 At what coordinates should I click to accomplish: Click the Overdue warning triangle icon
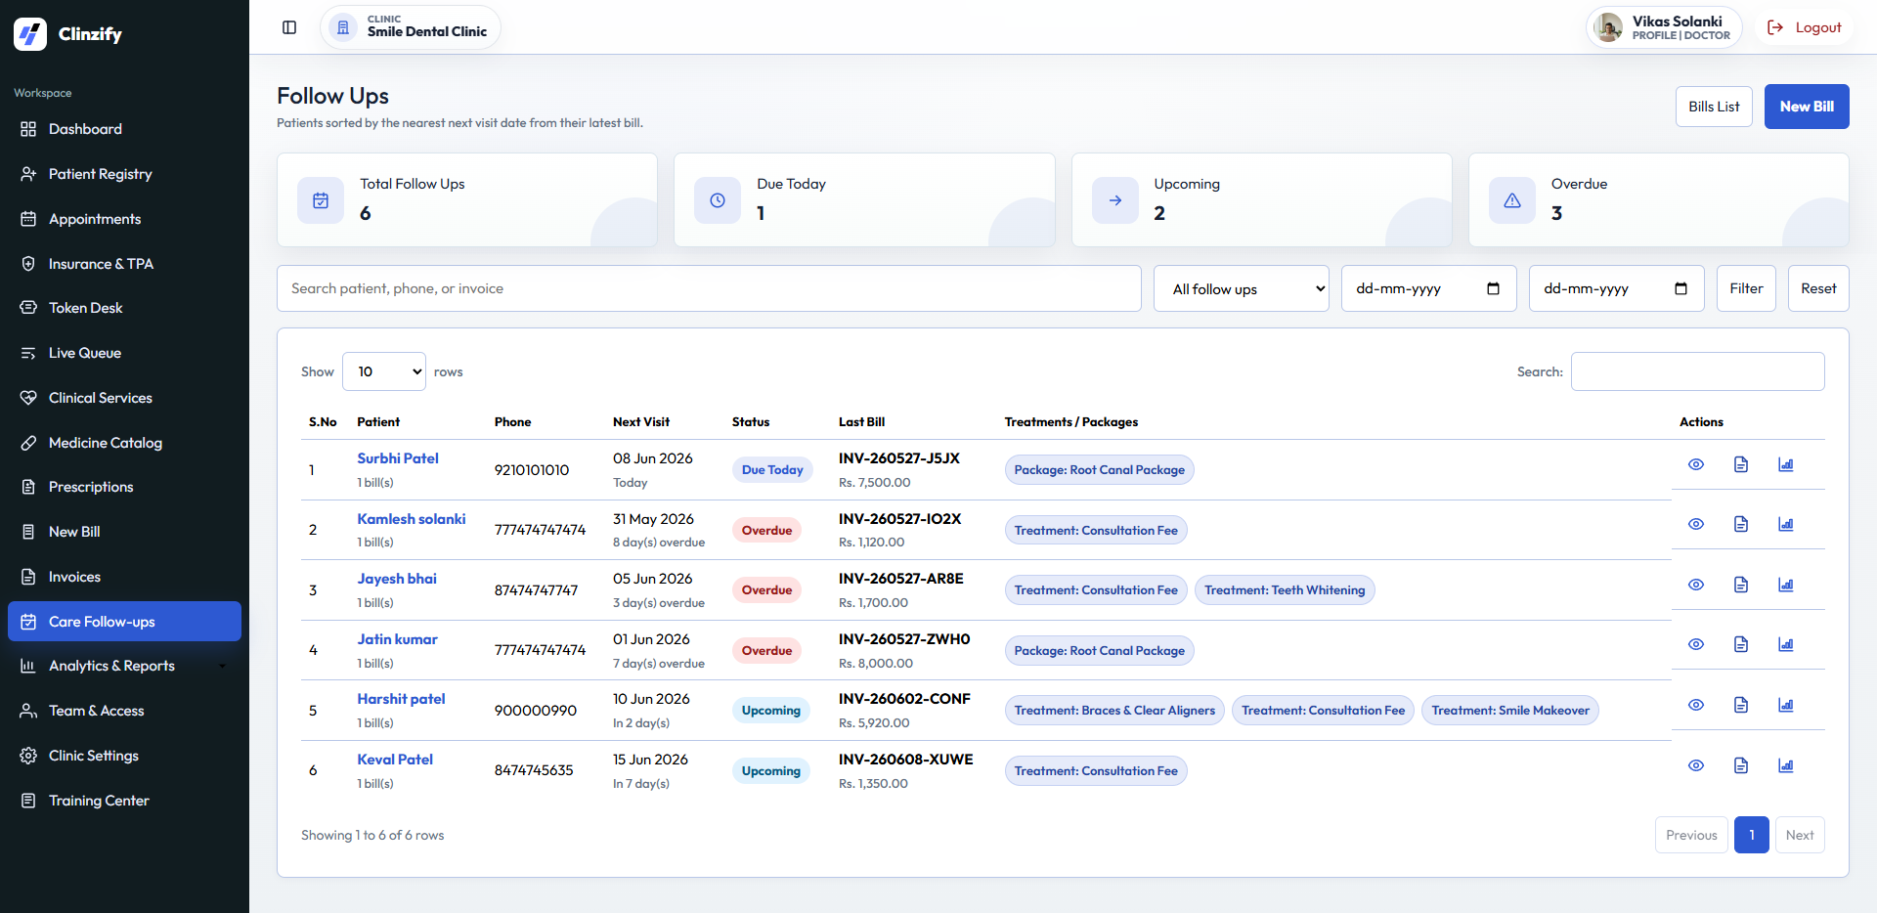click(x=1512, y=200)
